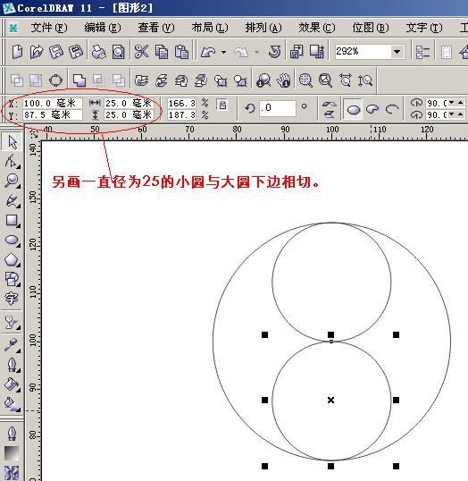Click the X position field 100.0
This screenshot has height=481, width=468.
(52, 103)
